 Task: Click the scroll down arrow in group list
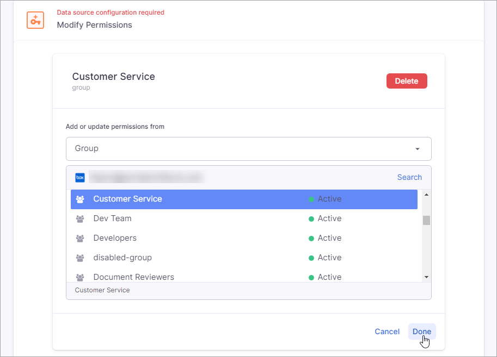[x=426, y=277]
